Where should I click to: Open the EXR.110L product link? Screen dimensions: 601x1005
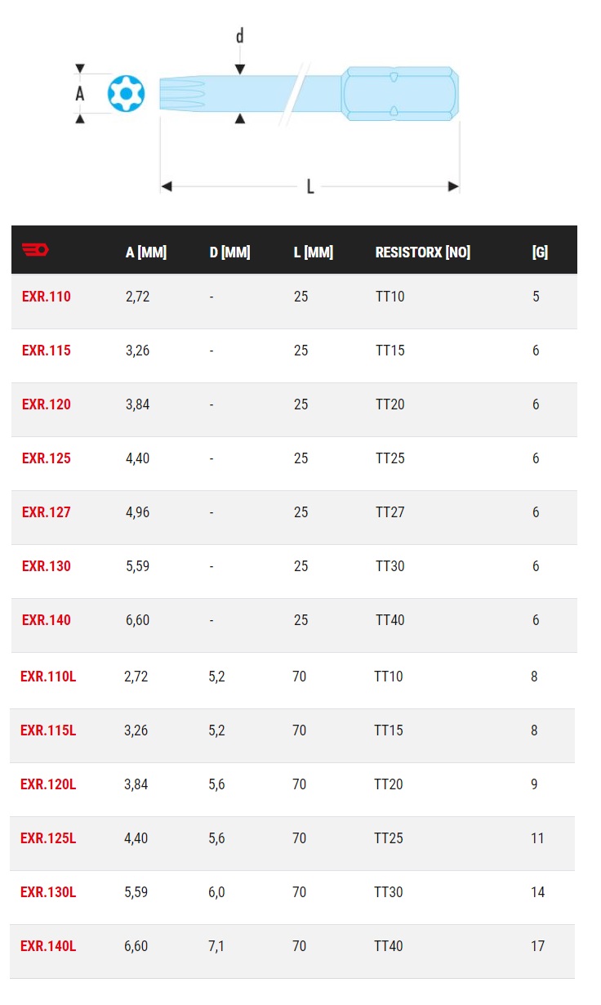click(x=48, y=677)
